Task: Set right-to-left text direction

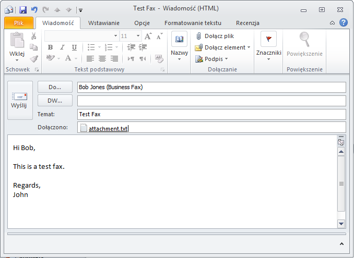Action: pos(143,59)
